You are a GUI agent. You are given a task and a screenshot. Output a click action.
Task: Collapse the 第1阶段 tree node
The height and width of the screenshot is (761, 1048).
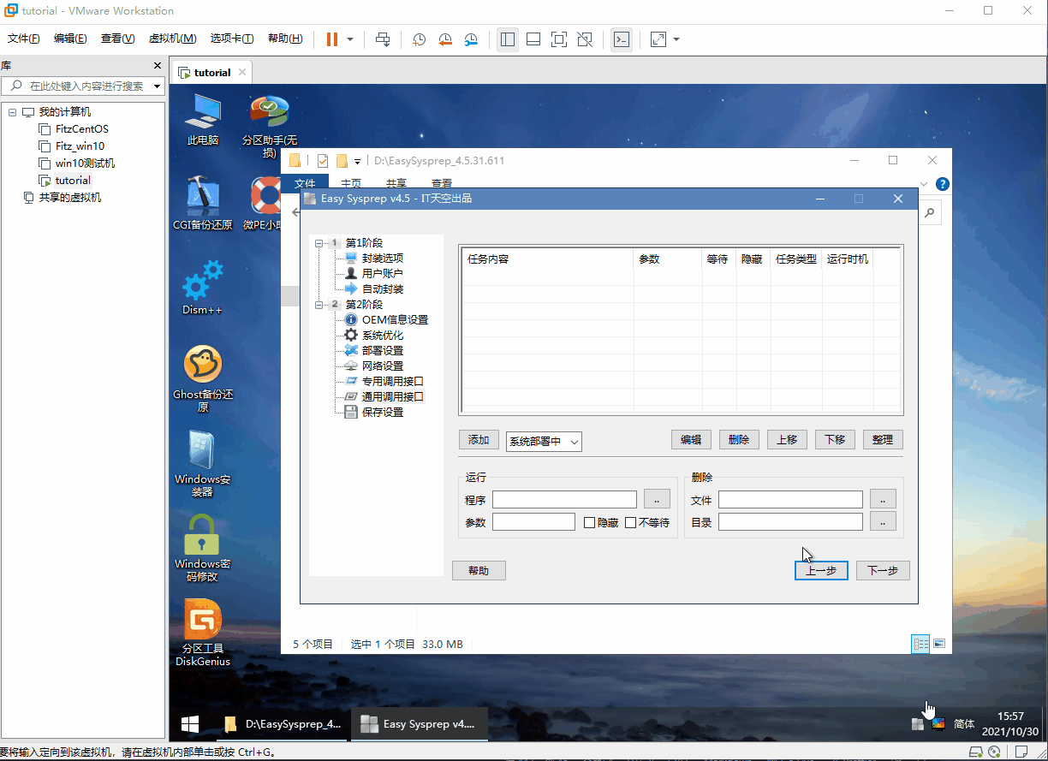(x=319, y=243)
